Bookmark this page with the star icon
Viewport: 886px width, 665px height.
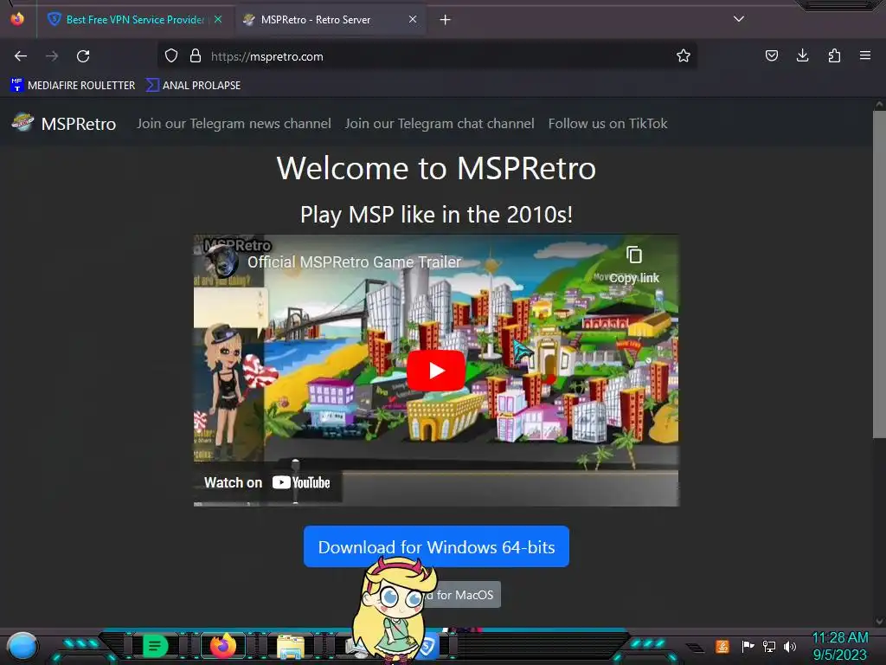coord(684,56)
